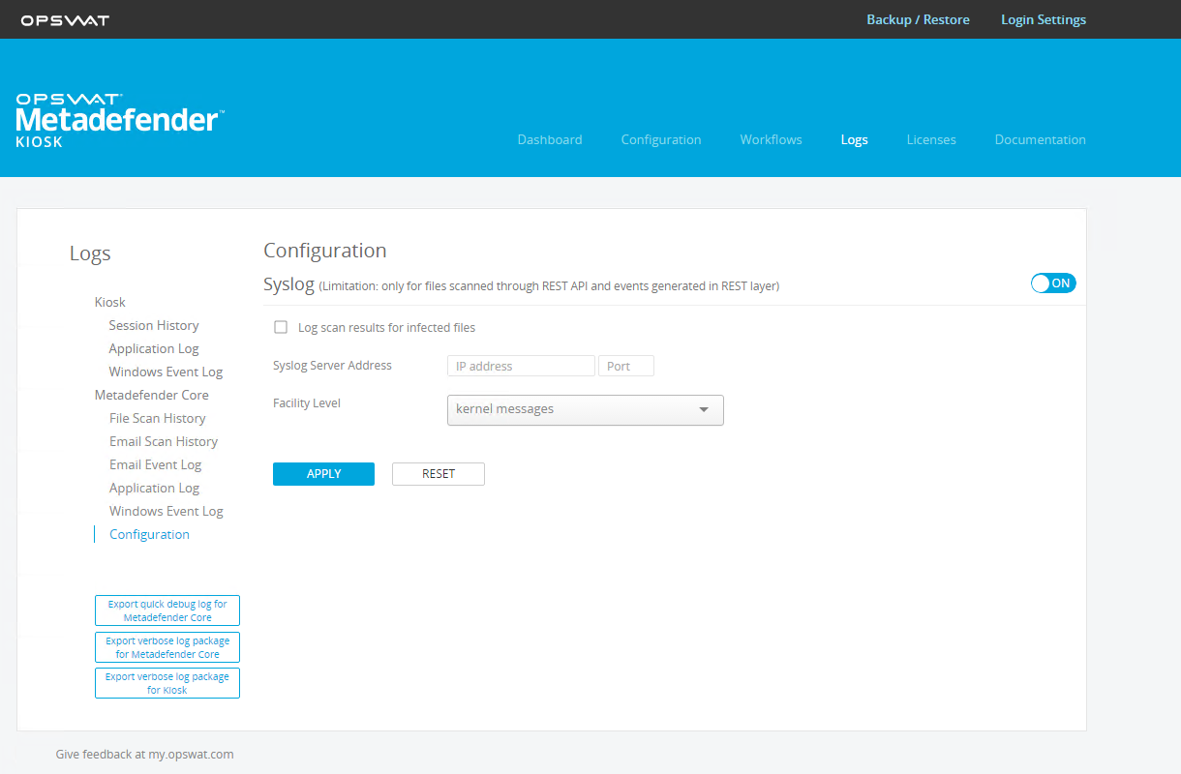Viewport: 1181px width, 774px height.
Task: Click the Syslog section heading
Action: 288,284
